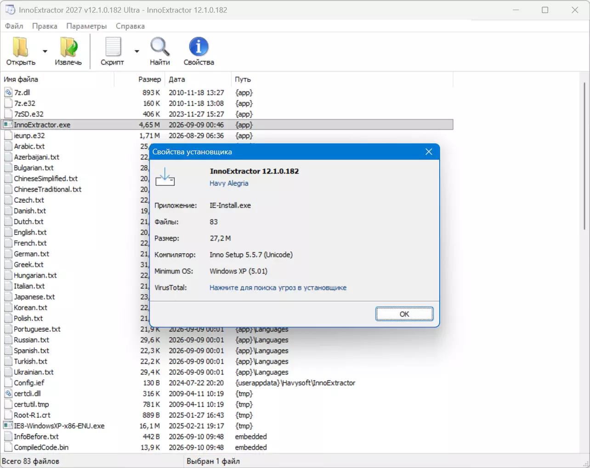This screenshot has width=590, height=468.
Task: Select the French.txt file name
Action: [30, 243]
